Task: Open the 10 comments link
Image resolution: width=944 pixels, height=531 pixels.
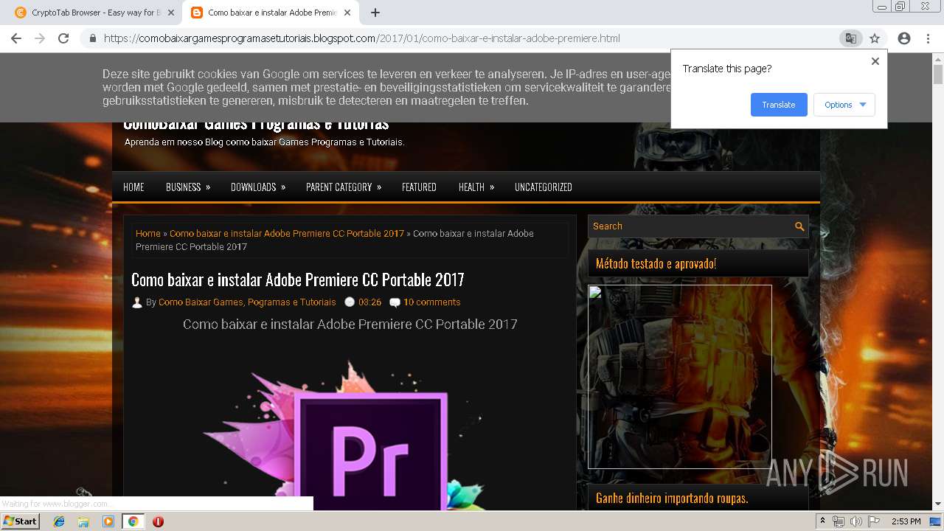Action: [x=431, y=302]
